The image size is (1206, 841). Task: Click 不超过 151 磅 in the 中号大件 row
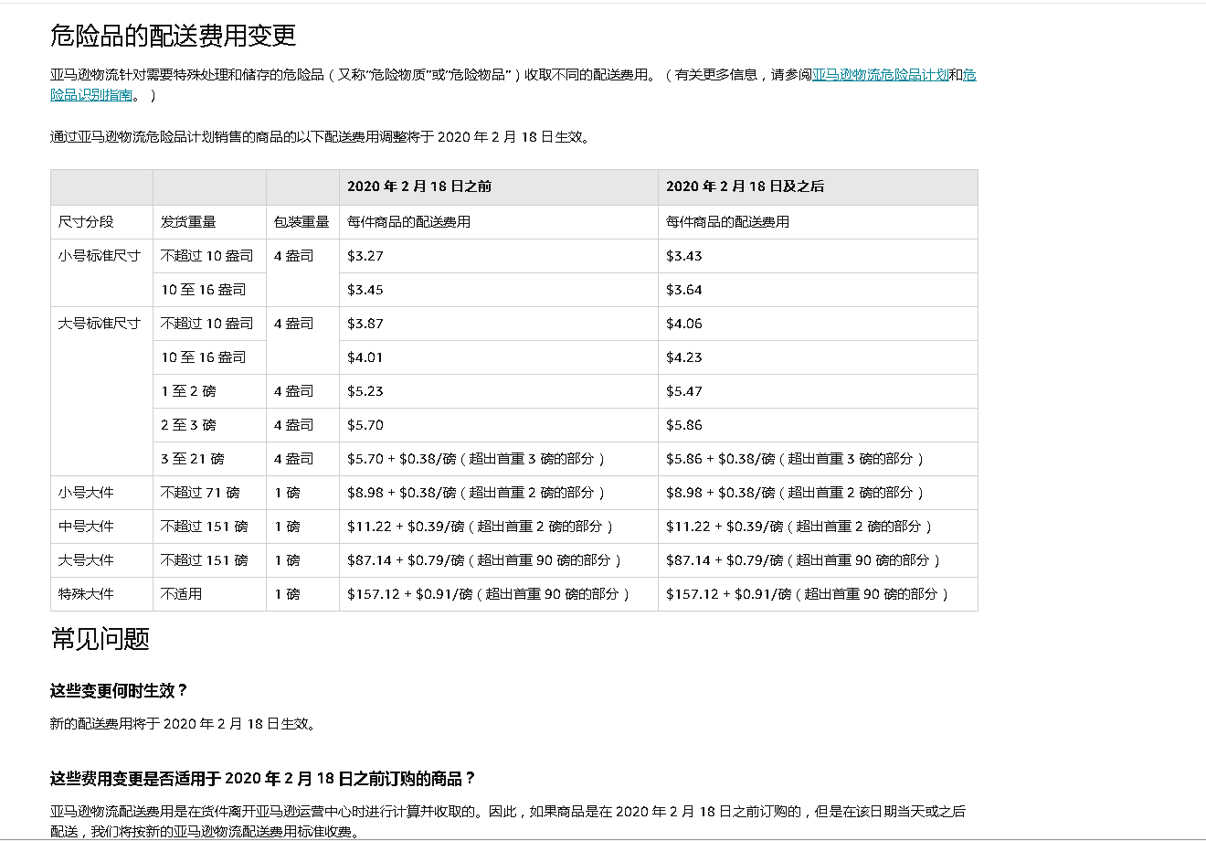coord(209,527)
